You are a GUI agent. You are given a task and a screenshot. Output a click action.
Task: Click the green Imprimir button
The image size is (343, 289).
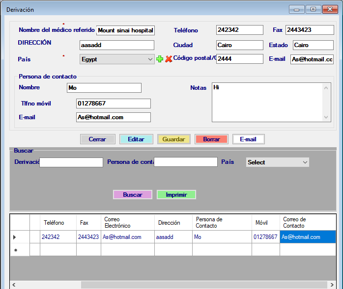(176, 195)
